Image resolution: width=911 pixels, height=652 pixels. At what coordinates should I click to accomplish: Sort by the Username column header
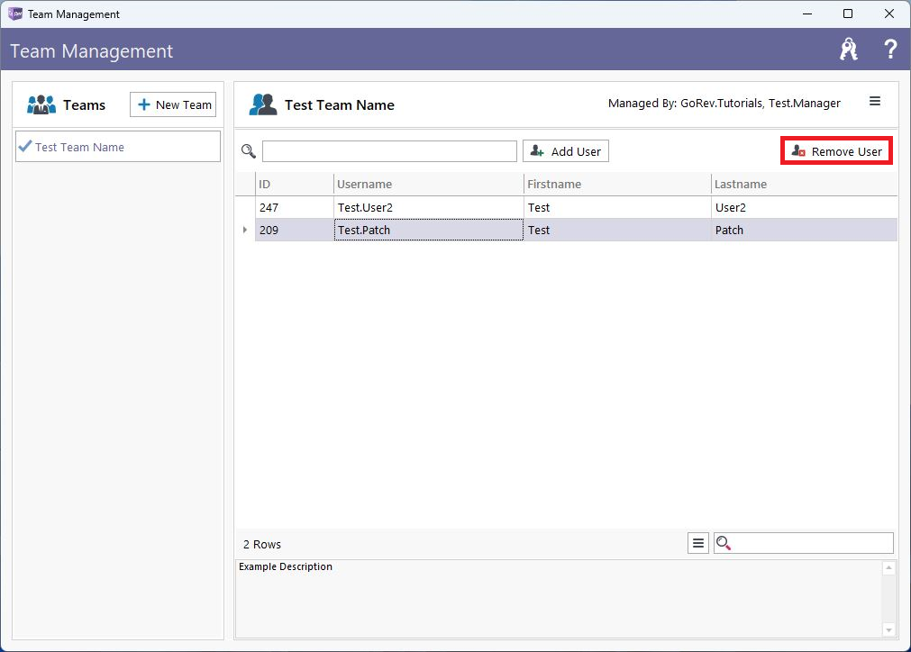pos(429,184)
